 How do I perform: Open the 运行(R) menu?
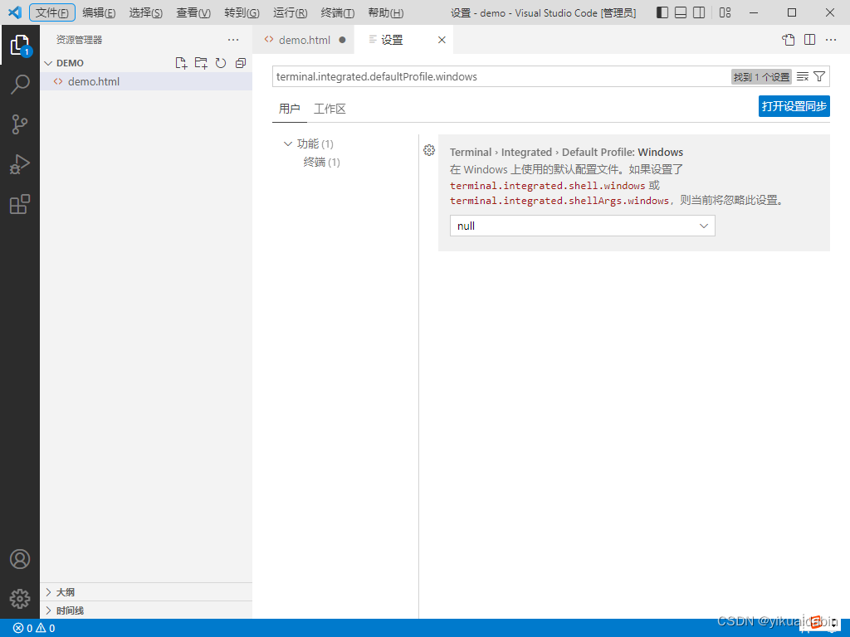coord(290,12)
